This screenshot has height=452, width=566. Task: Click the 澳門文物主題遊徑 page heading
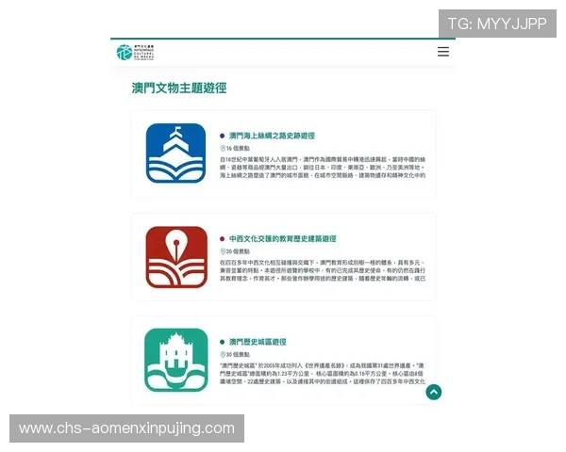pos(179,88)
